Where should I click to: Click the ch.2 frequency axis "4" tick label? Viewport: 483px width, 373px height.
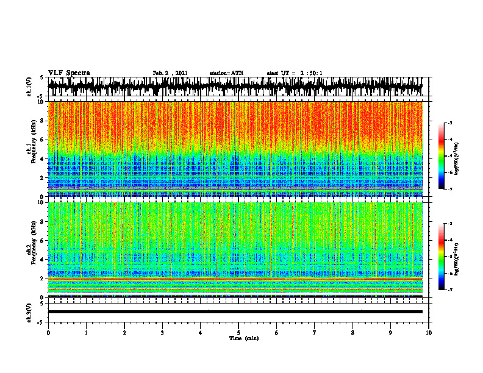(x=43, y=260)
